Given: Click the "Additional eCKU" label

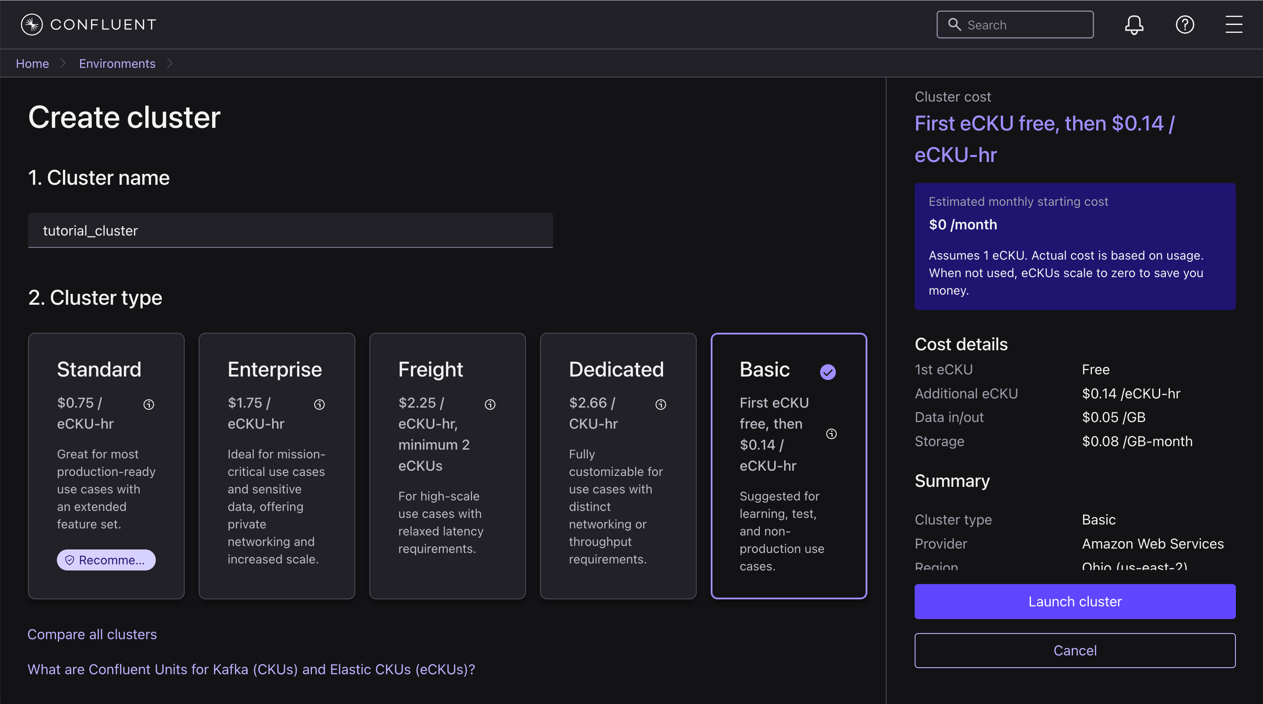Looking at the screenshot, I should (966, 394).
